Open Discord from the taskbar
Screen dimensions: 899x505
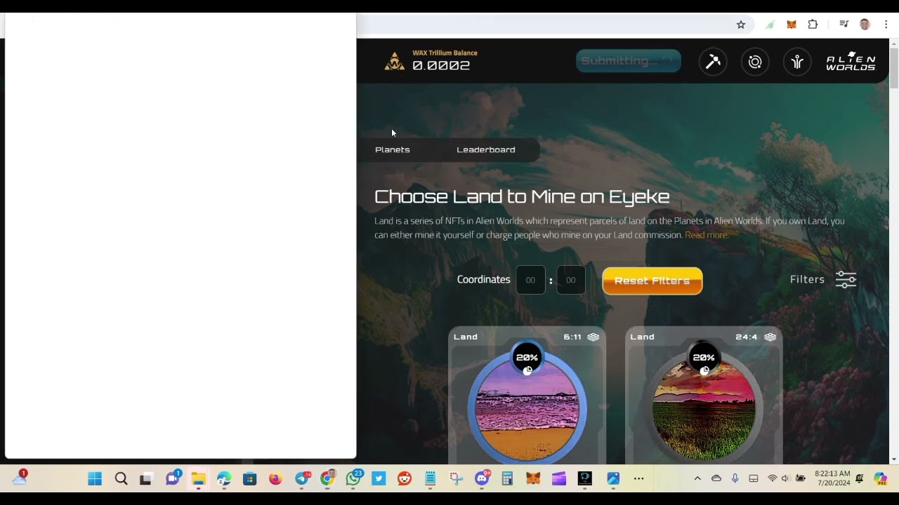pos(482,479)
